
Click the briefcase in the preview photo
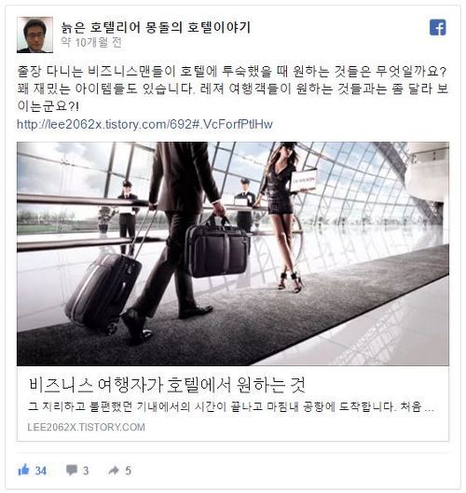(216, 250)
